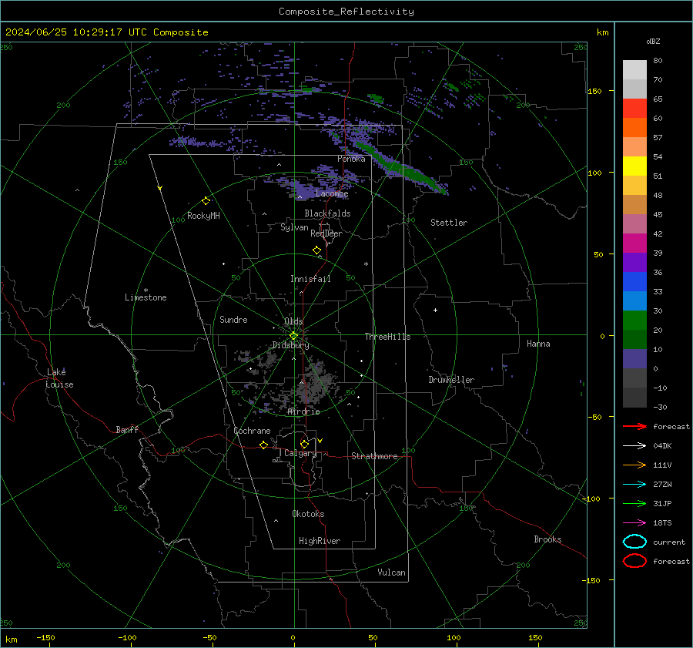
Task: Click the Brooks town label
Action: point(547,539)
